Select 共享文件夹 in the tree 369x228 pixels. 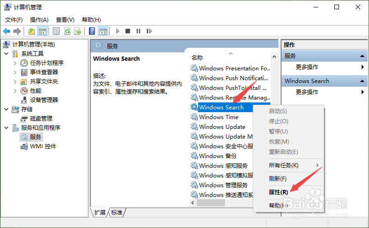tap(44, 82)
